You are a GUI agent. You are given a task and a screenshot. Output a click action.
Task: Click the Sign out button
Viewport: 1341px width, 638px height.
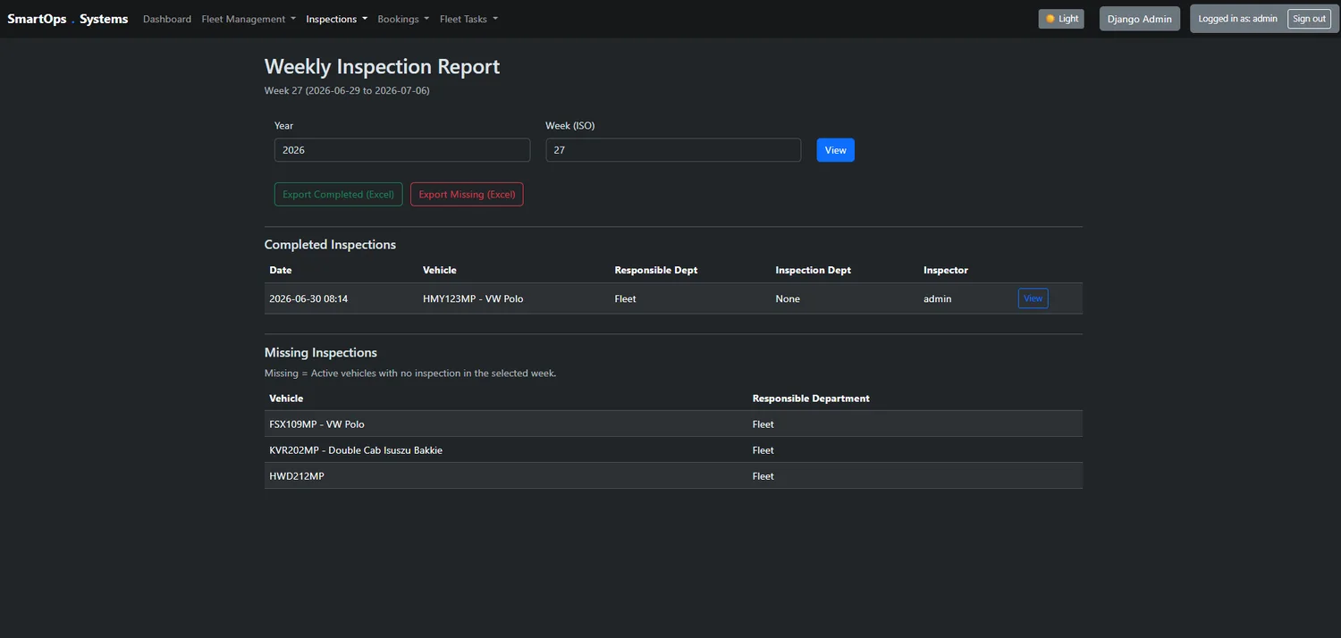coord(1309,19)
